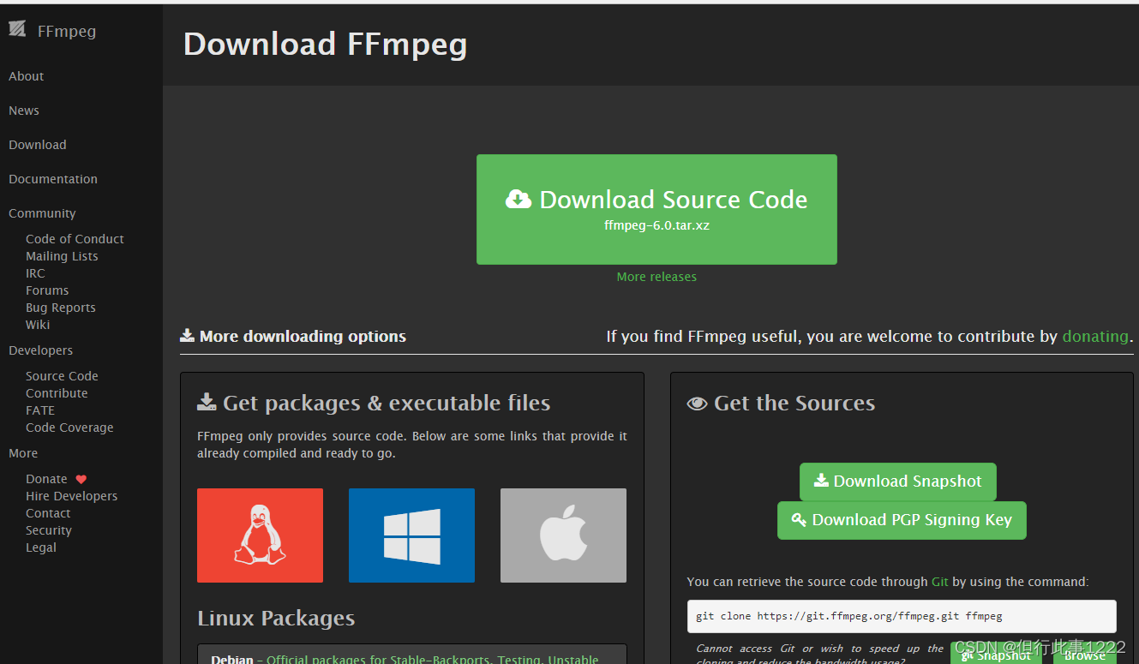Open Source Code under Developers
Viewport: 1139px width, 664px height.
62,376
